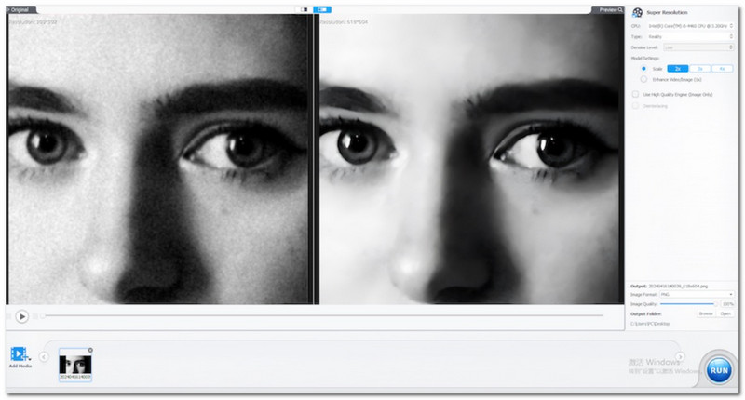The image size is (745, 400).
Task: Click the Super Resolution film reel icon
Action: click(x=638, y=12)
